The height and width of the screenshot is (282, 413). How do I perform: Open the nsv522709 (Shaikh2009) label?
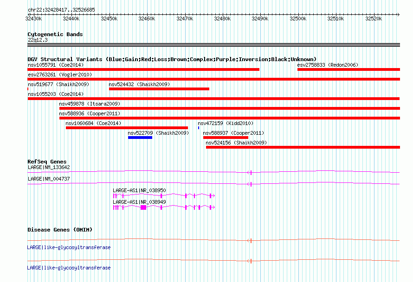coord(158,133)
